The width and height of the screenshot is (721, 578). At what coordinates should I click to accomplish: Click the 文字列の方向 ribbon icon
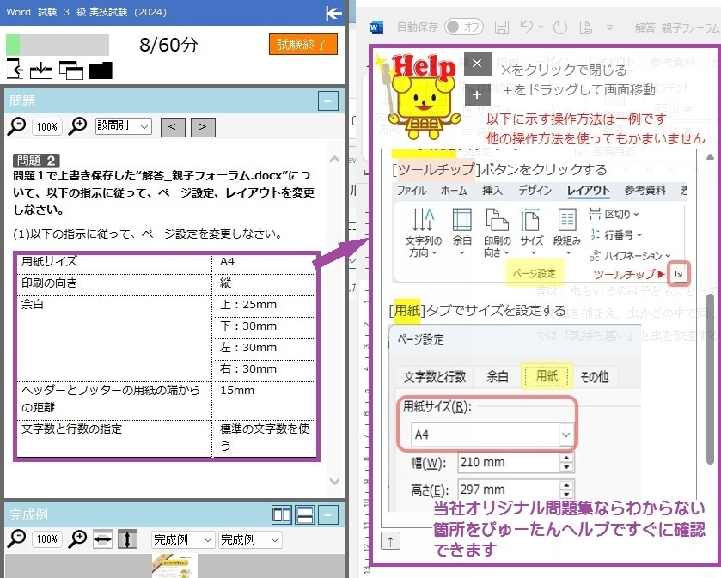[x=423, y=233]
